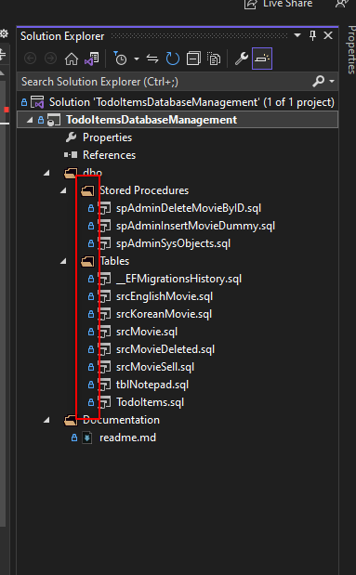
Task: Click the Home icon in Solution Explorer toolbar
Action: coord(72,59)
